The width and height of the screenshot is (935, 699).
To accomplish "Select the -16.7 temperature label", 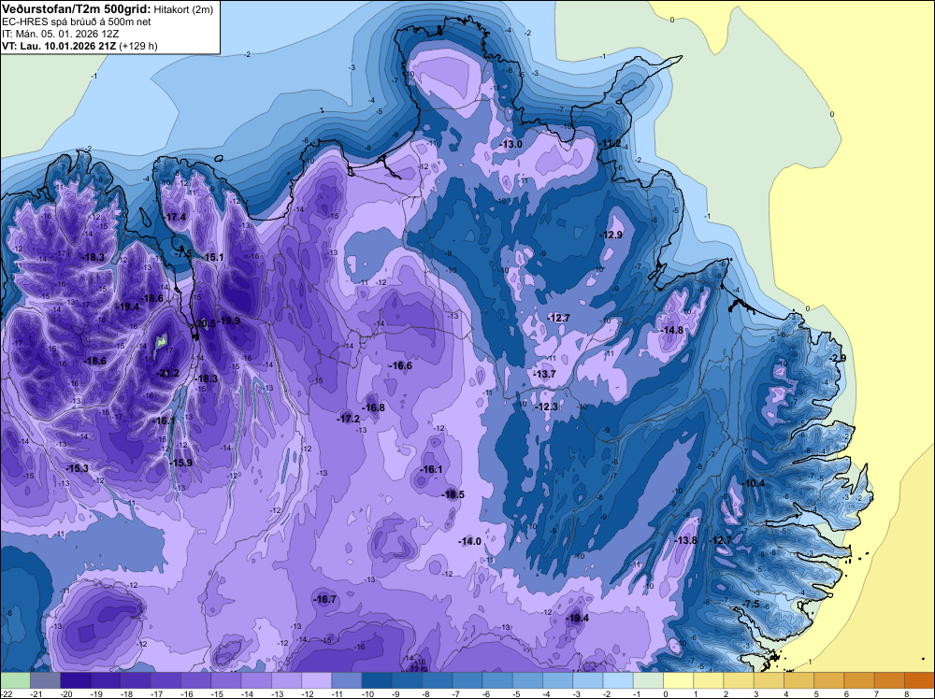I will pyautogui.click(x=325, y=599).
